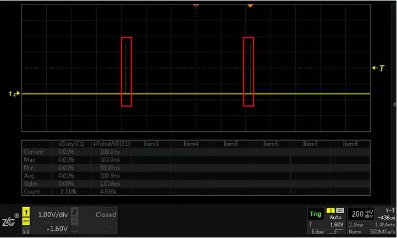Screen dimensions: 397x238
Task: Expand the right side panel arrow
Action: point(394,104)
